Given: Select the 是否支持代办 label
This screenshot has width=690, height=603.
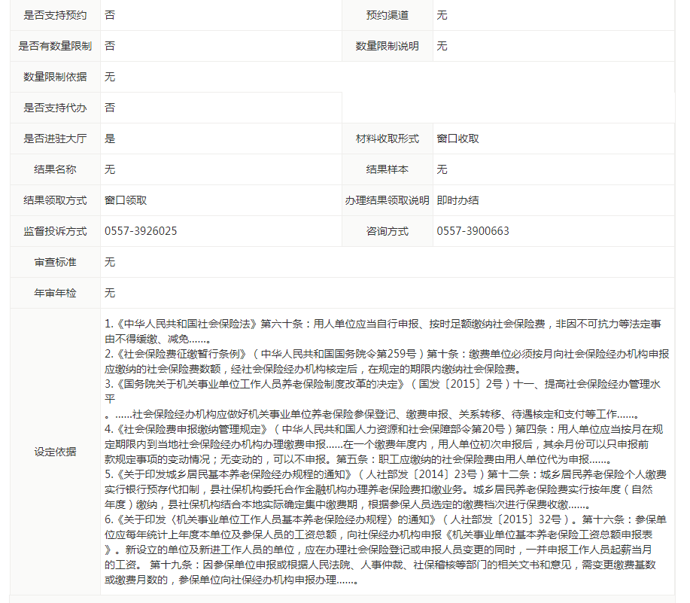Looking at the screenshot, I should pos(55,108).
